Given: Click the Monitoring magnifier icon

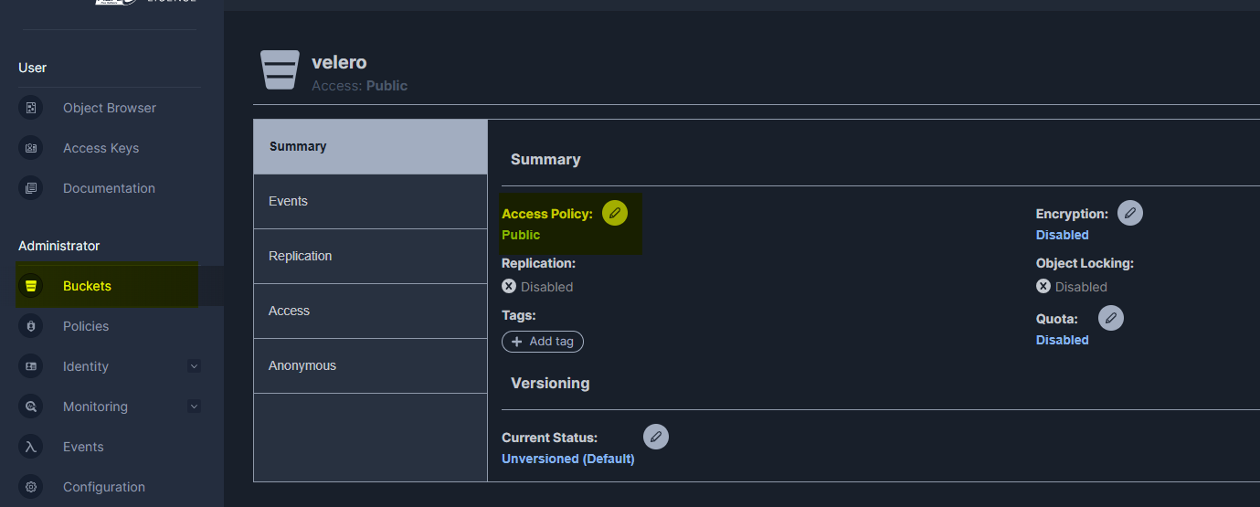Looking at the screenshot, I should [x=31, y=407].
